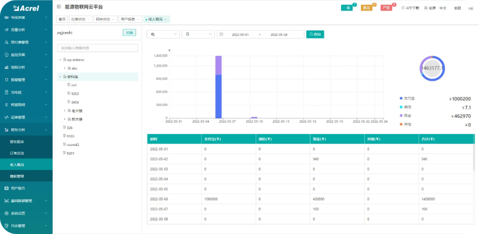
Task: Click the meter icon beside 9202
Action: [69, 93]
